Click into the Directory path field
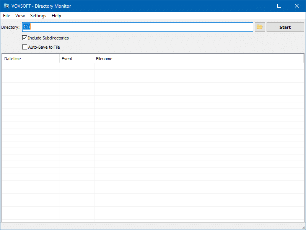The width and height of the screenshot is (306, 230). (x=138, y=27)
